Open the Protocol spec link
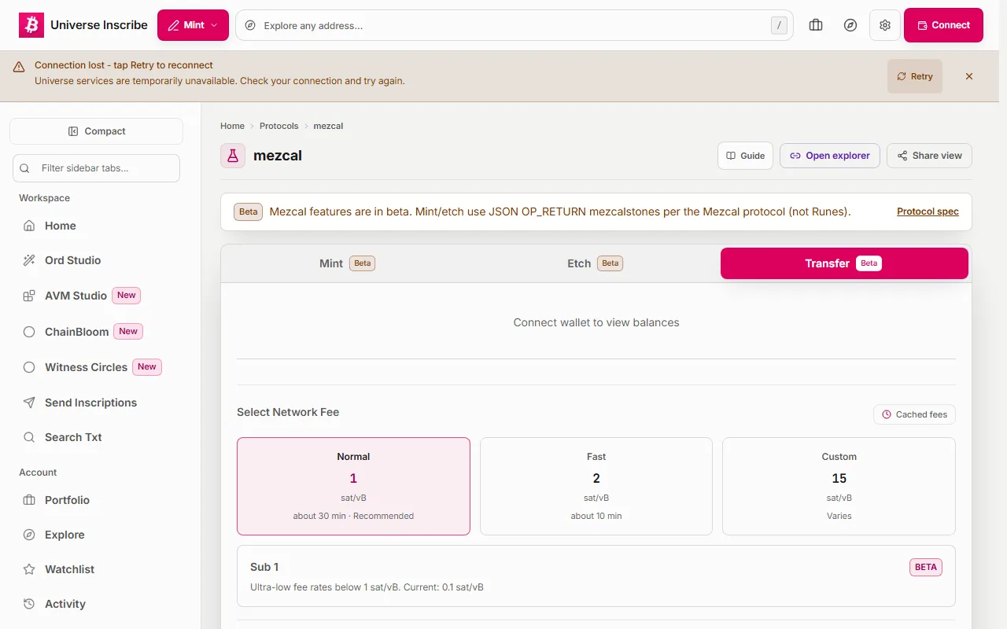This screenshot has height=629, width=1007. [x=928, y=212]
